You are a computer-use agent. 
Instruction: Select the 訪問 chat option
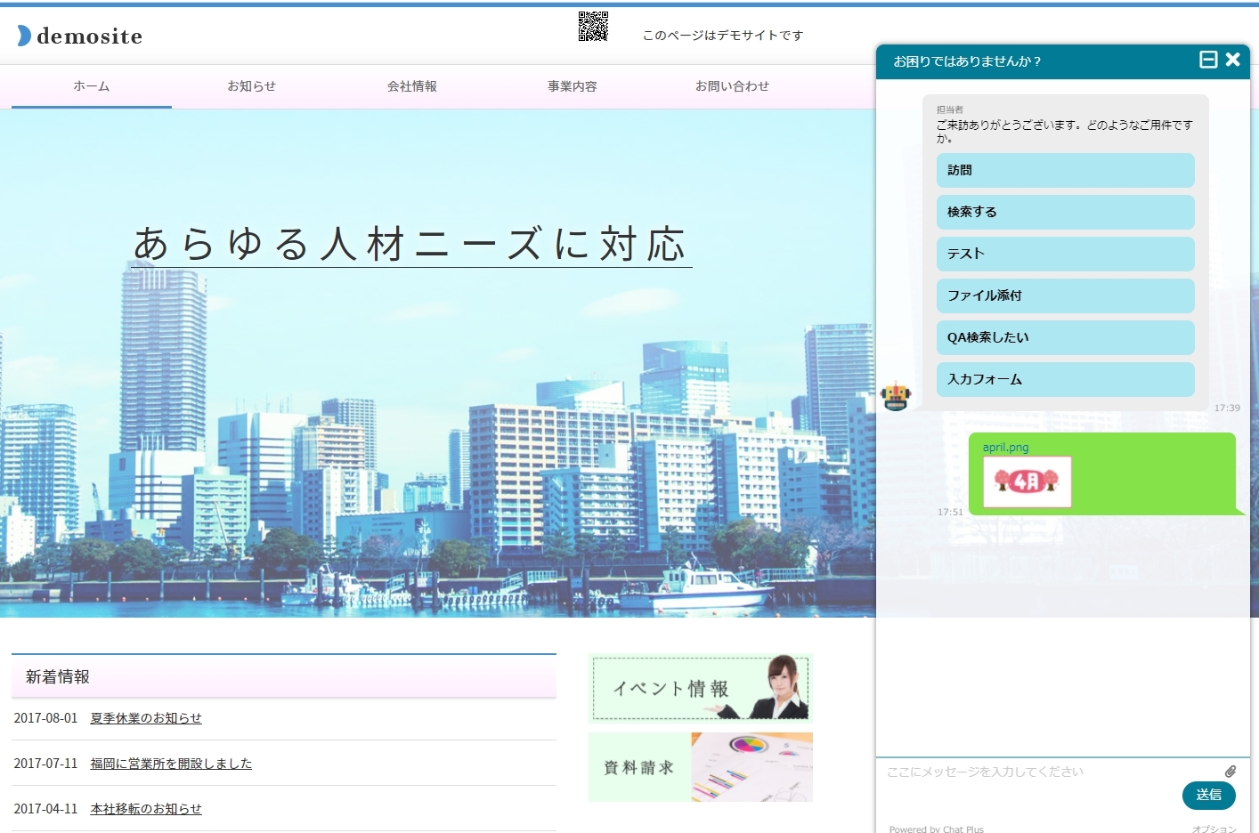(1065, 170)
